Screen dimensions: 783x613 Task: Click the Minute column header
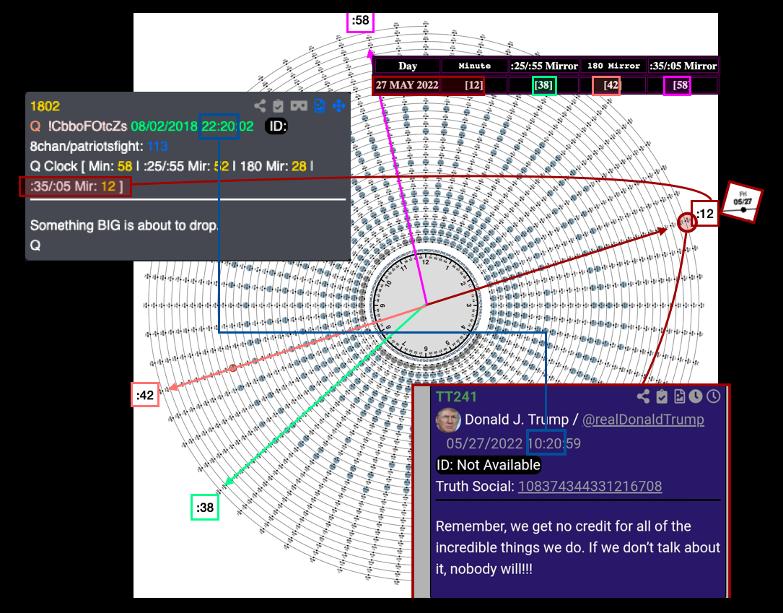click(474, 66)
